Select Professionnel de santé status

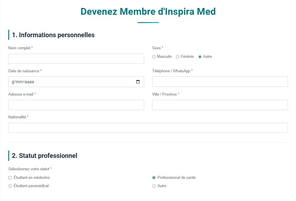(x=154, y=178)
